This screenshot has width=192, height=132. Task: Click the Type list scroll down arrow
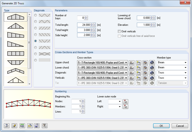(29, 84)
